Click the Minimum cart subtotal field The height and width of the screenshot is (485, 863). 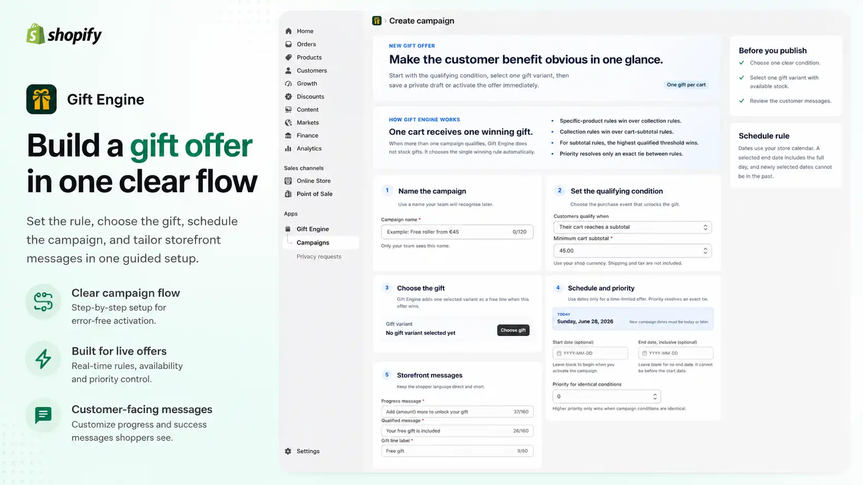point(632,250)
